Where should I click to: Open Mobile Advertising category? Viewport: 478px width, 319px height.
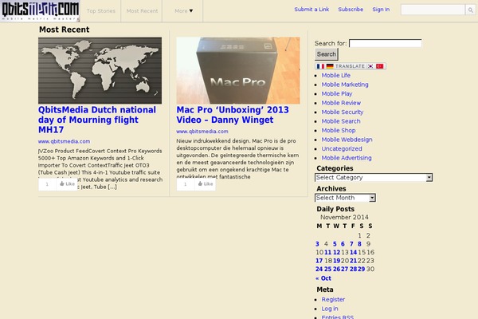click(347, 158)
